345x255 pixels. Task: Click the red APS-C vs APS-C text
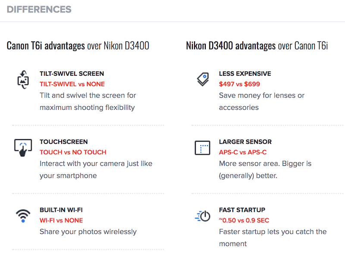tap(243, 152)
